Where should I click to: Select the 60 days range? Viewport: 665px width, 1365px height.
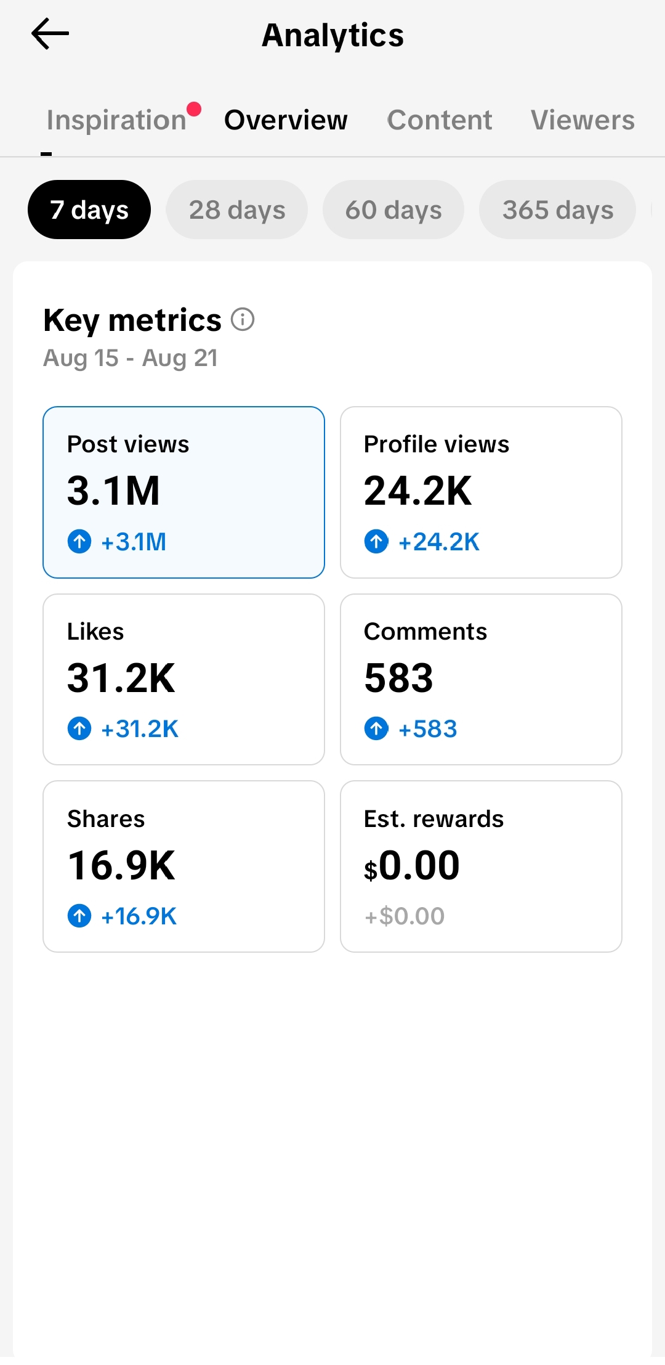point(393,210)
